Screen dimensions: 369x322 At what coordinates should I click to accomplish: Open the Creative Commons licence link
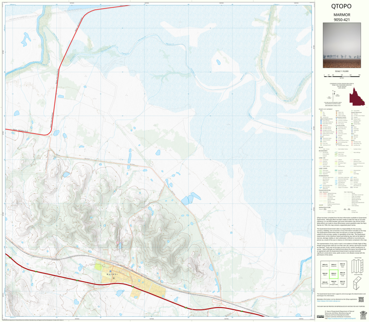(x=341, y=318)
